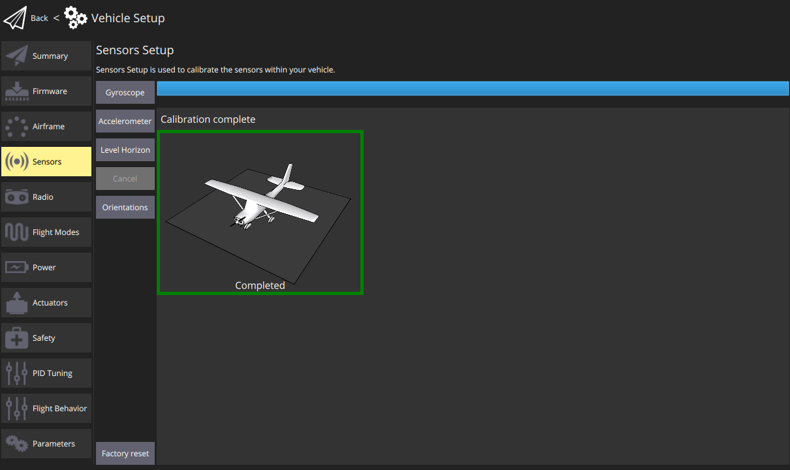This screenshot has height=470, width=790.
Task: Select the highlighted Sensors tab
Action: [46, 162]
